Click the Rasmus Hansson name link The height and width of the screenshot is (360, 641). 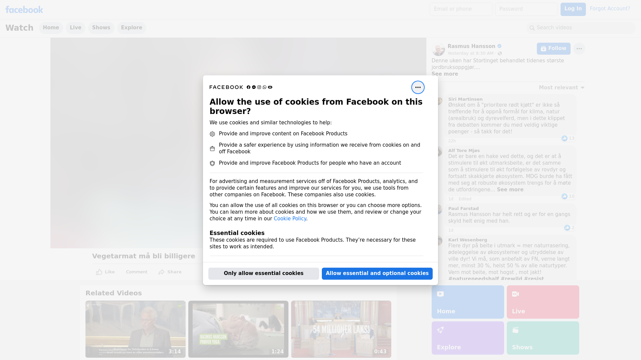[x=471, y=46]
